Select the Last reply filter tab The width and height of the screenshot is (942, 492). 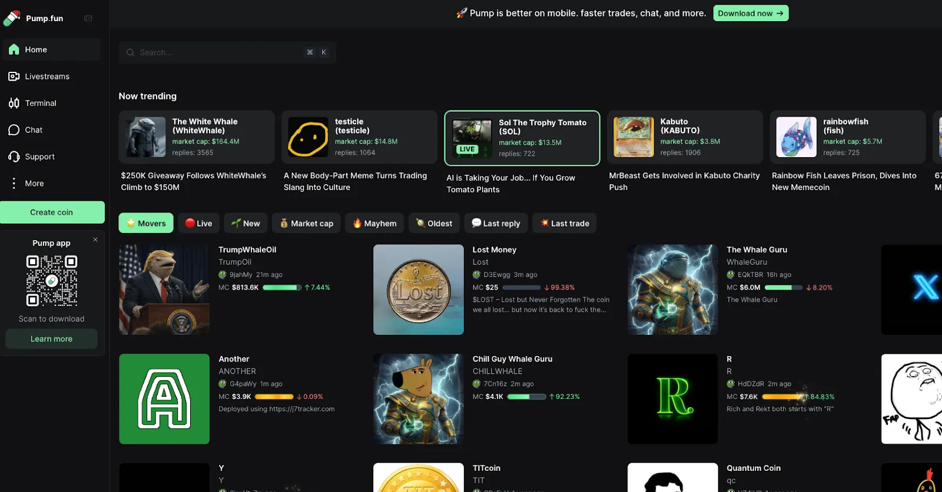(496, 223)
